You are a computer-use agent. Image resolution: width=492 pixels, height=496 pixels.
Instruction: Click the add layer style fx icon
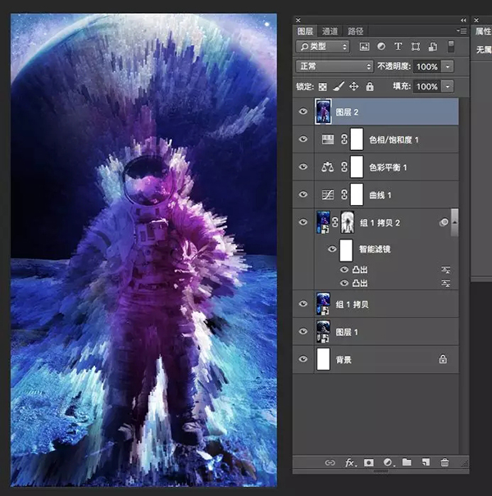[350, 462]
